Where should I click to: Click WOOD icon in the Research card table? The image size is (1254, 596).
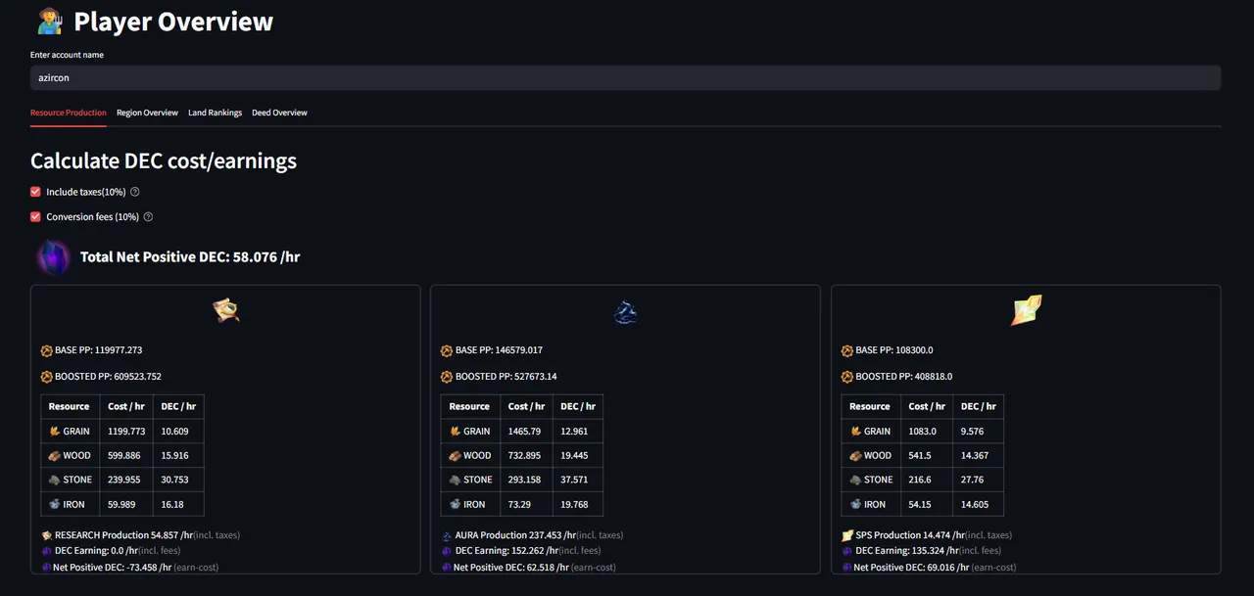54,455
